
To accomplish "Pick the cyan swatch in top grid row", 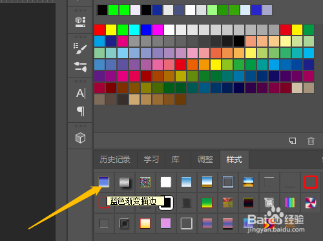I will (x=134, y=30).
